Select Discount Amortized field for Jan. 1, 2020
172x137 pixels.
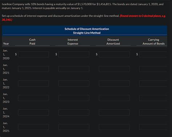(114, 54)
